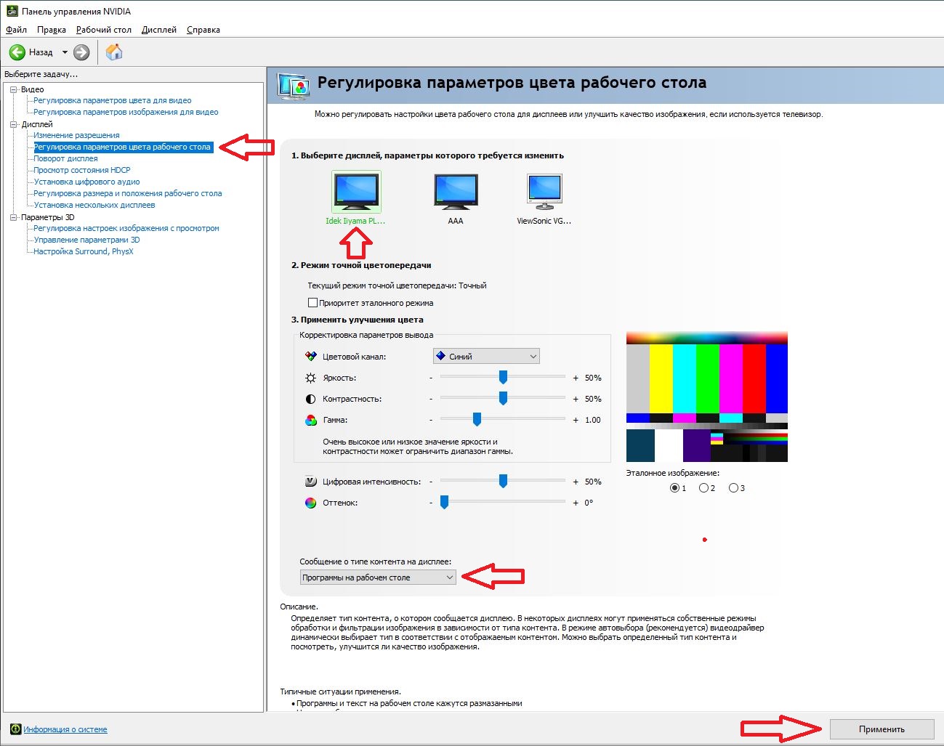This screenshot has height=746, width=944.
Task: Click the Home icon in toolbar
Action: (x=114, y=52)
